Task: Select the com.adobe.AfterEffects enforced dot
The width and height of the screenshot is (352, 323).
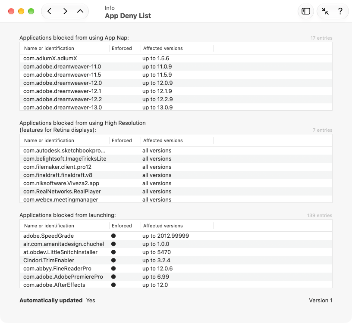Action: coord(113,285)
